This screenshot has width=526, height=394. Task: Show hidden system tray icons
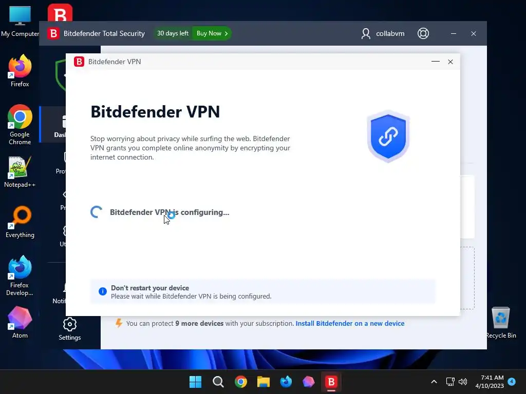tap(434, 382)
